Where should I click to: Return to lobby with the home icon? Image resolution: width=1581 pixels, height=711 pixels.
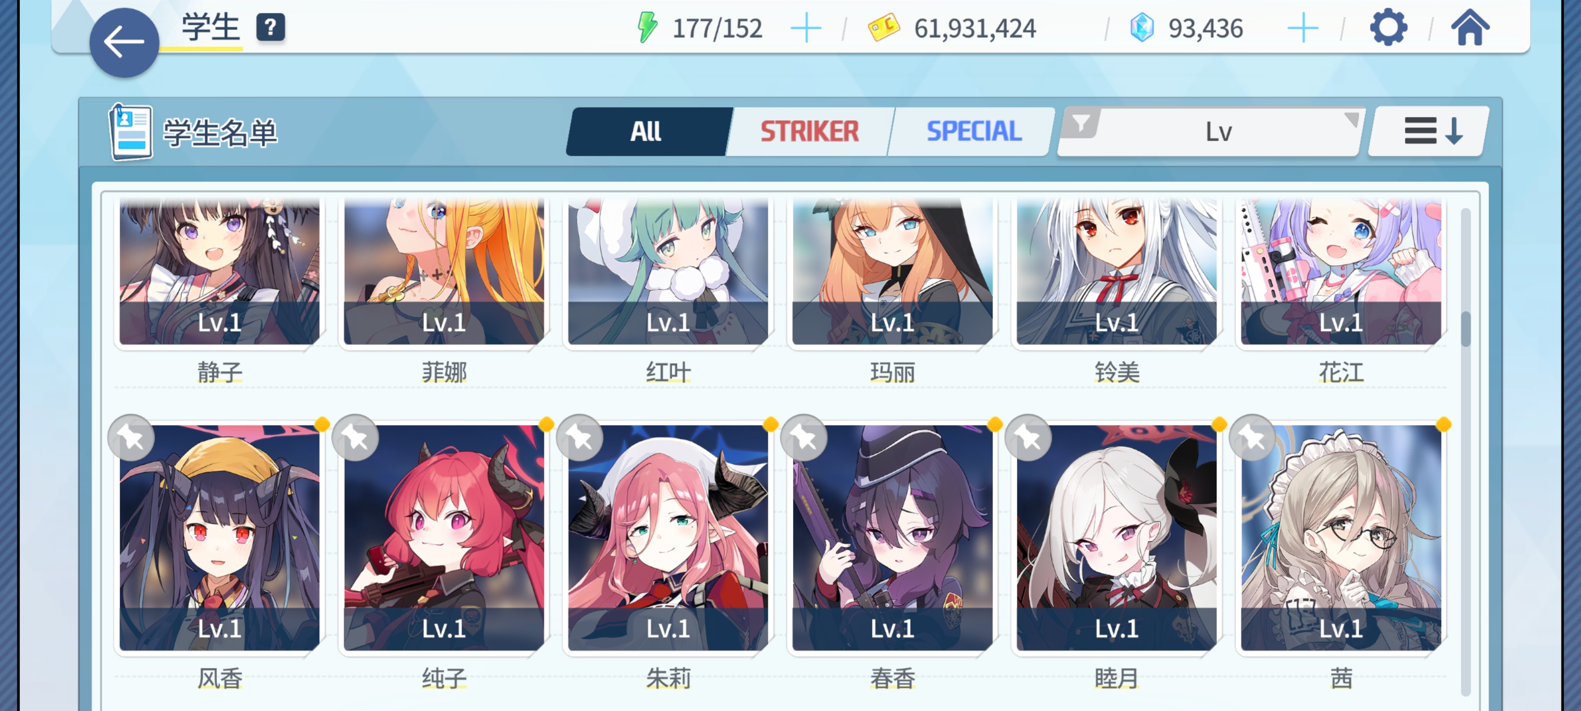coord(1470,28)
